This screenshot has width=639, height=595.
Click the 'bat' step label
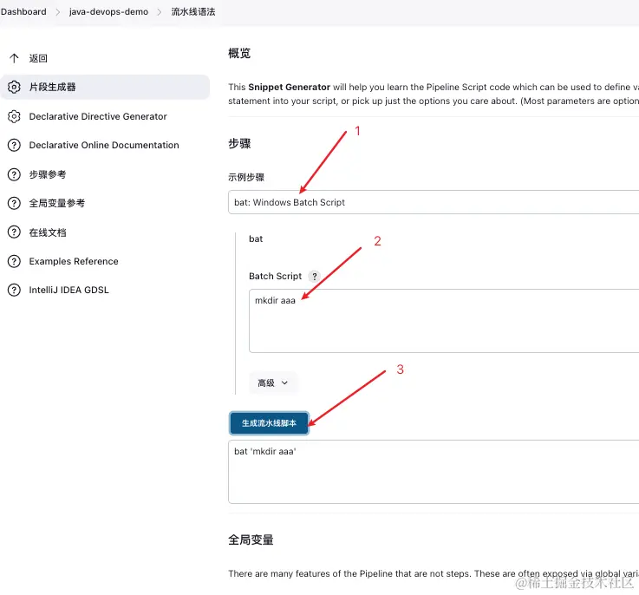coord(256,239)
